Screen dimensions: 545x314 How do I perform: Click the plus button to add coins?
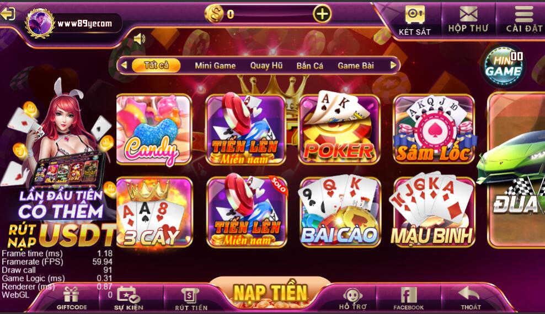[322, 14]
